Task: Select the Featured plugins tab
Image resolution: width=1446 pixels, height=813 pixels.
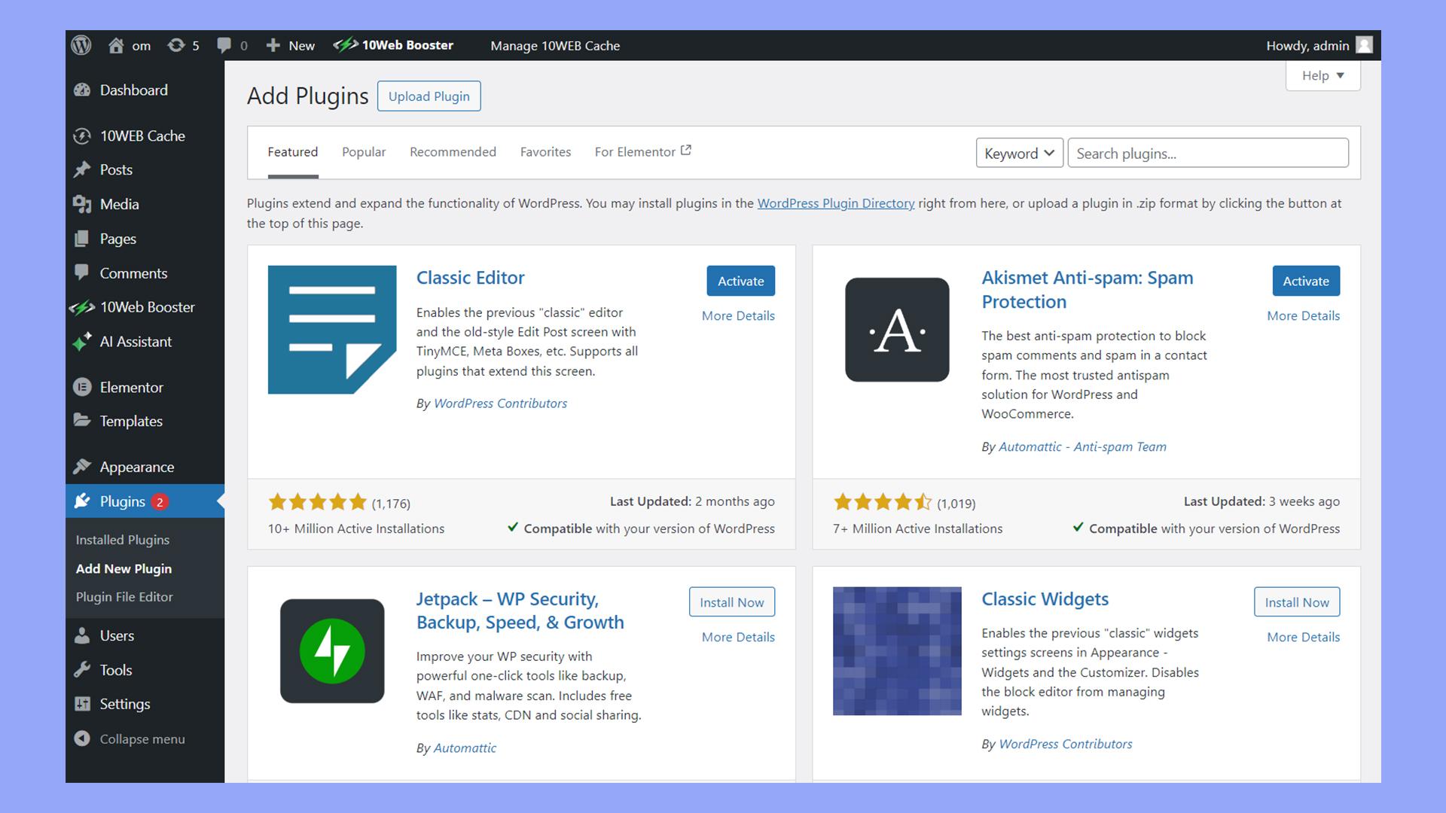Action: (x=292, y=152)
